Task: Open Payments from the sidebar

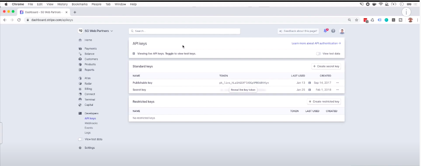Action: coord(91,49)
